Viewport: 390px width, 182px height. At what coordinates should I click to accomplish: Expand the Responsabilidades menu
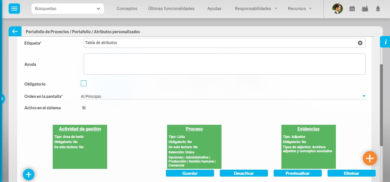click(x=256, y=9)
